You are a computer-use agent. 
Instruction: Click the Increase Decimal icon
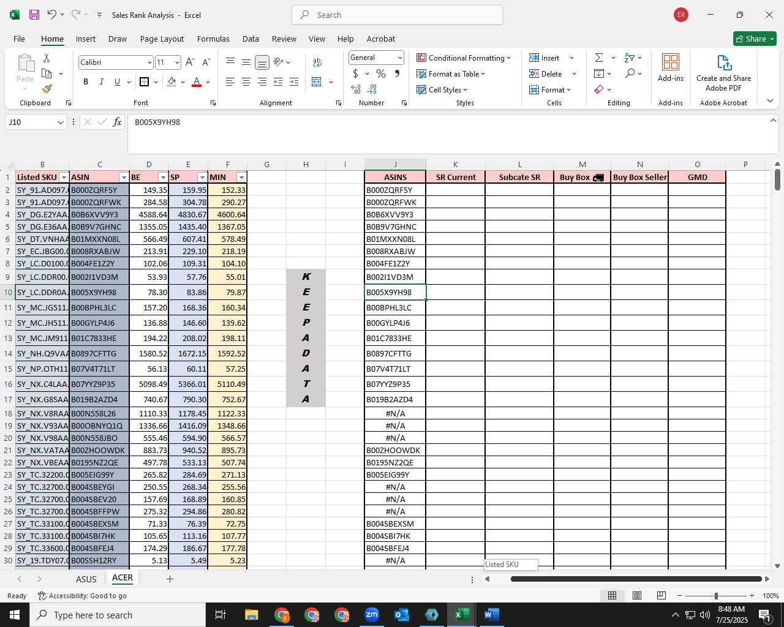pyautogui.click(x=356, y=89)
